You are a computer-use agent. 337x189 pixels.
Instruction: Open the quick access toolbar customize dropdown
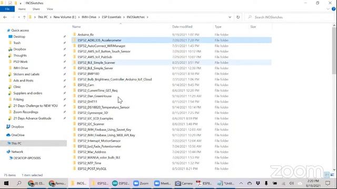(21, 3)
